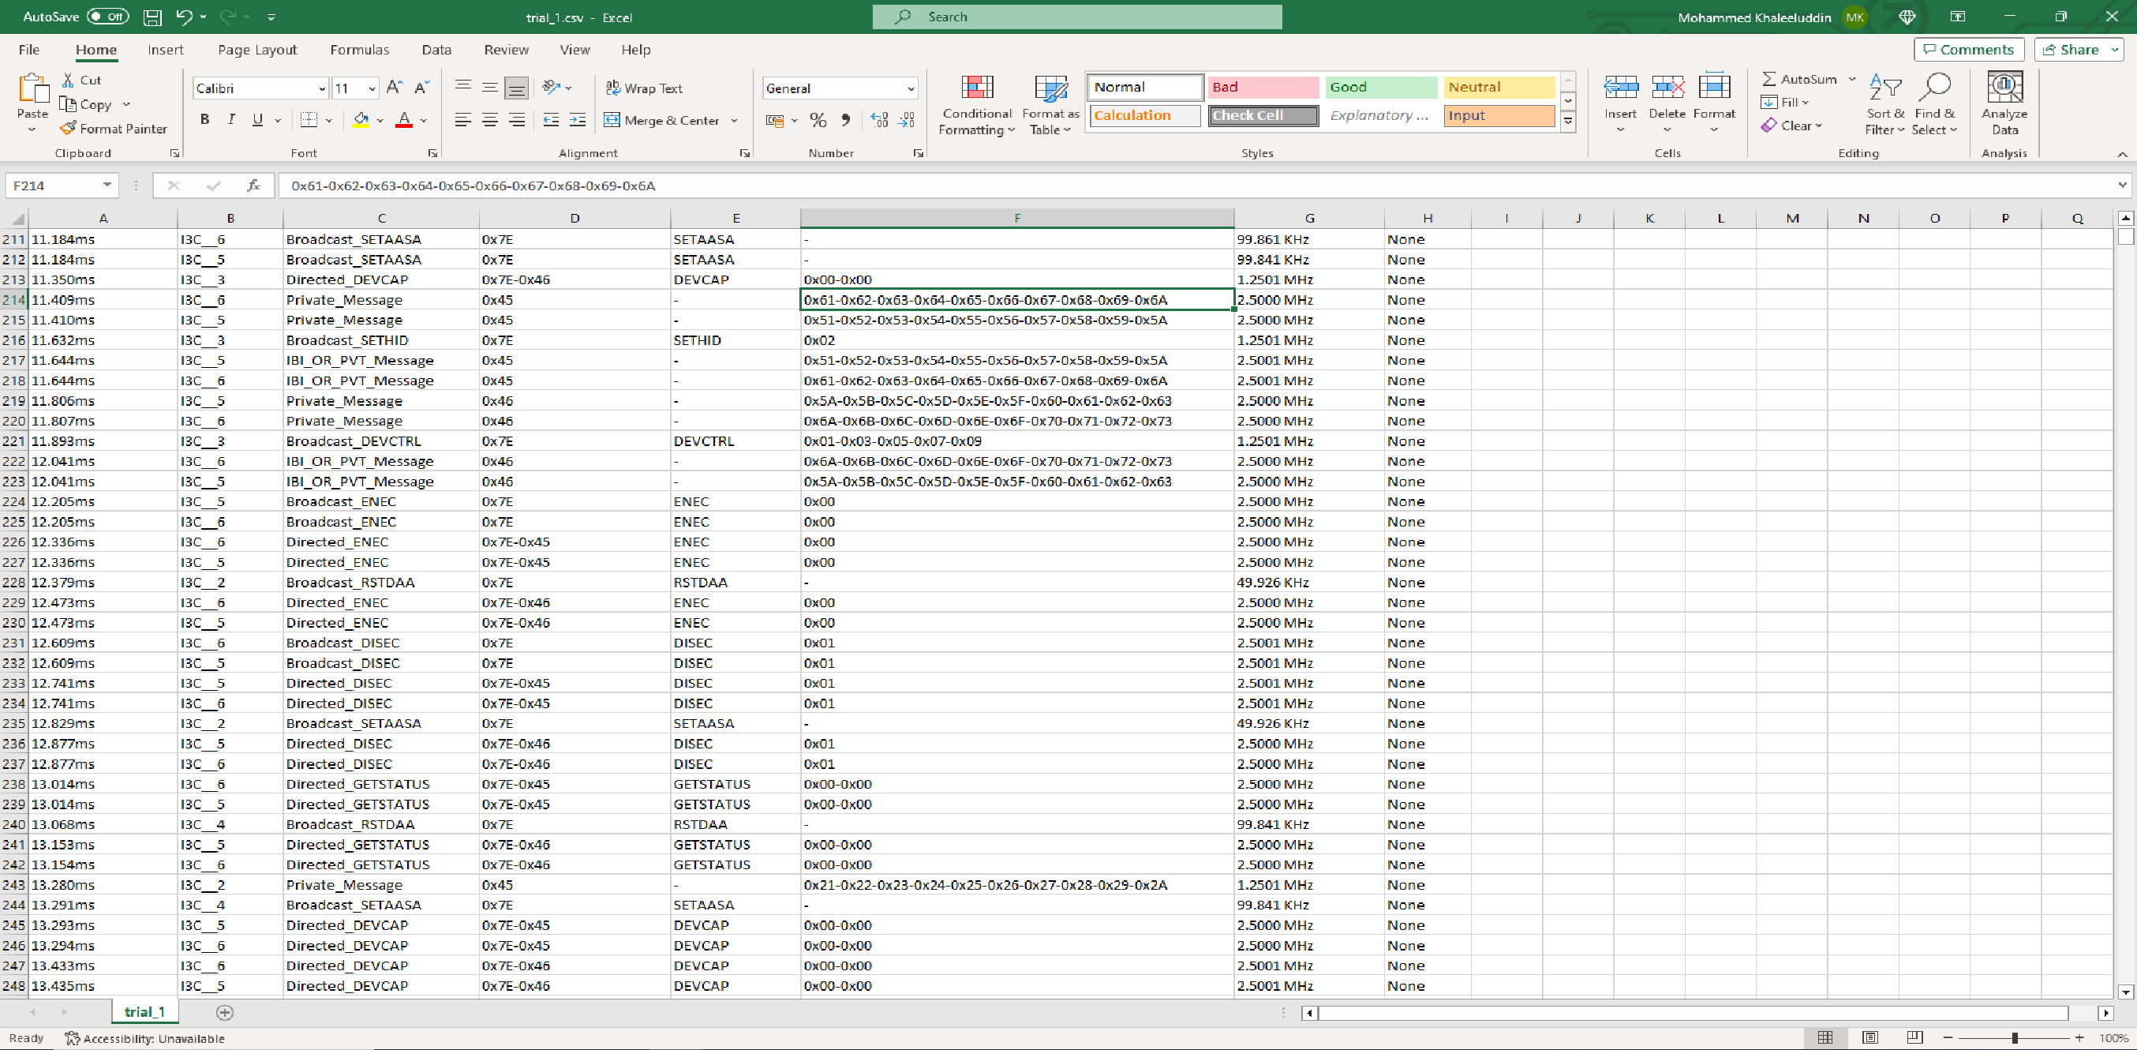2137x1050 pixels.
Task: Click the Comments button
Action: pyautogui.click(x=1969, y=50)
